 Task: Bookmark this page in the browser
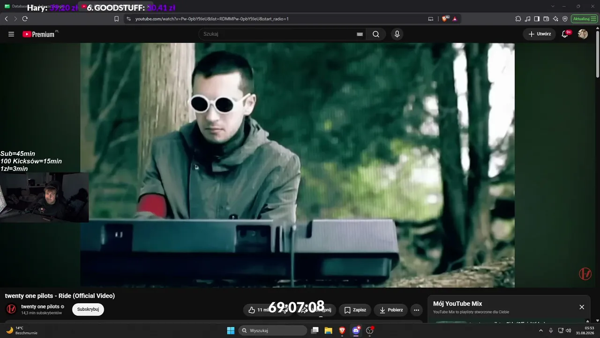pos(116,19)
